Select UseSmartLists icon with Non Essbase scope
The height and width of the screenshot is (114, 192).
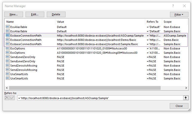click(8, 74)
